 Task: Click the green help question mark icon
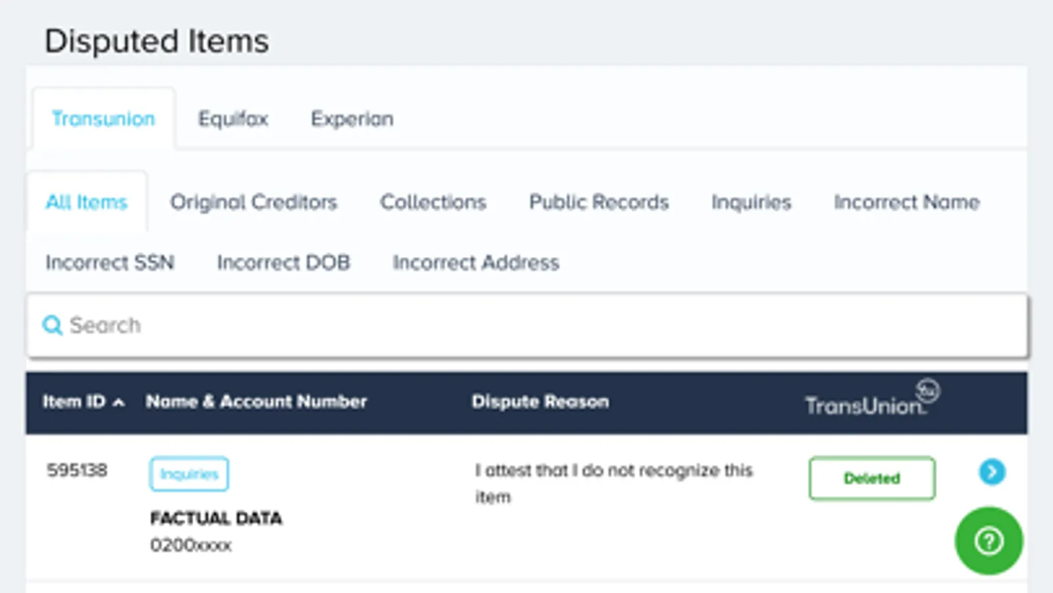(988, 541)
